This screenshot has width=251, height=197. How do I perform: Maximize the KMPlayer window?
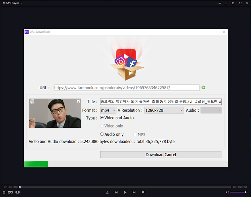click(x=233, y=3)
